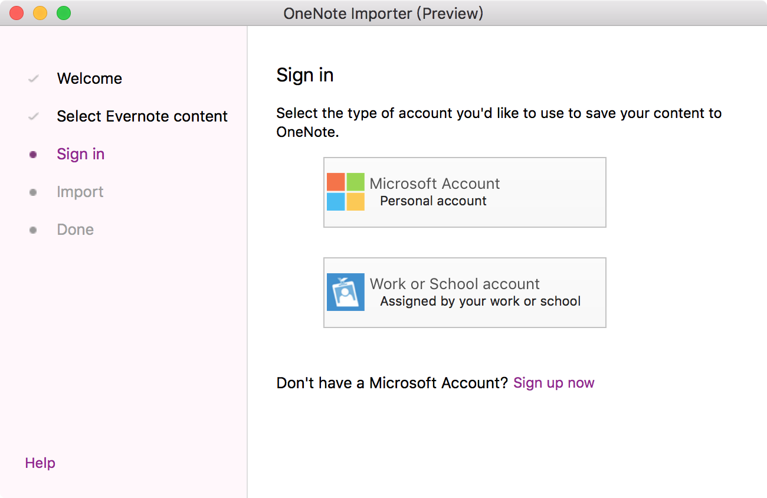Close the OneNote Importer window
Viewport: 767px width, 498px height.
17,13
